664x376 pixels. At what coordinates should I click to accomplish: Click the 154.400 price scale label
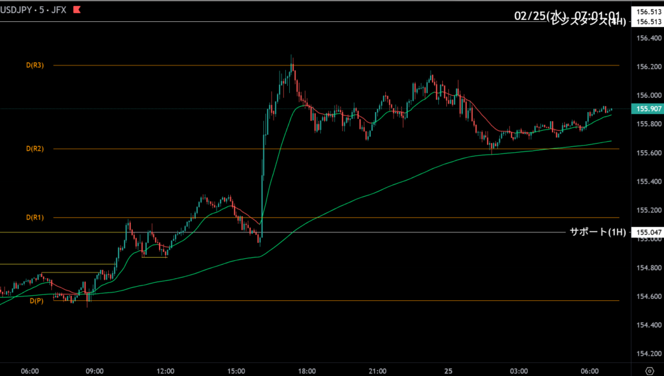(x=648, y=325)
